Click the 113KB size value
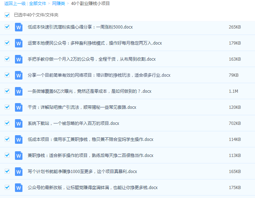The width and height of the screenshot is (255, 198). pos(235,156)
